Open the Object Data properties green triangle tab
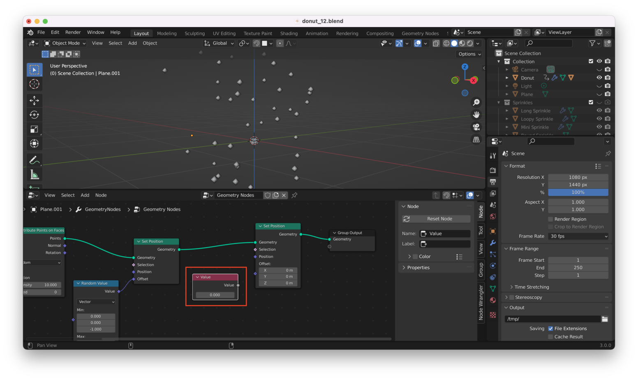Viewport: 638px width, 380px height. [492, 288]
